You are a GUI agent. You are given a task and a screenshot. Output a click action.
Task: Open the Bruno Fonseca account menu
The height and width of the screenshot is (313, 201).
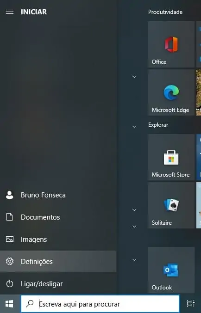click(58, 195)
